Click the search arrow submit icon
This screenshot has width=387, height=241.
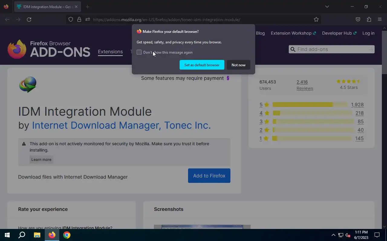click(x=371, y=49)
